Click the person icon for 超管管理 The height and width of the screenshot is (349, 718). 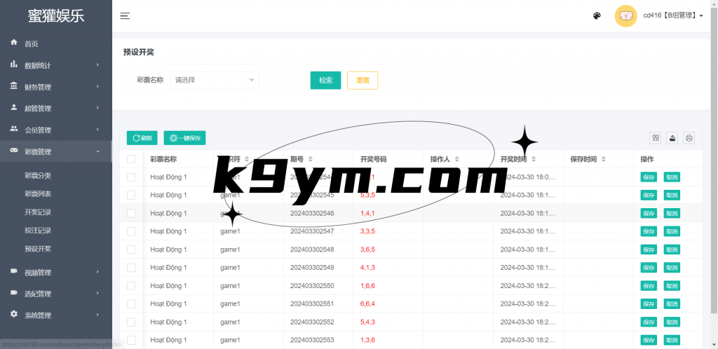[14, 107]
